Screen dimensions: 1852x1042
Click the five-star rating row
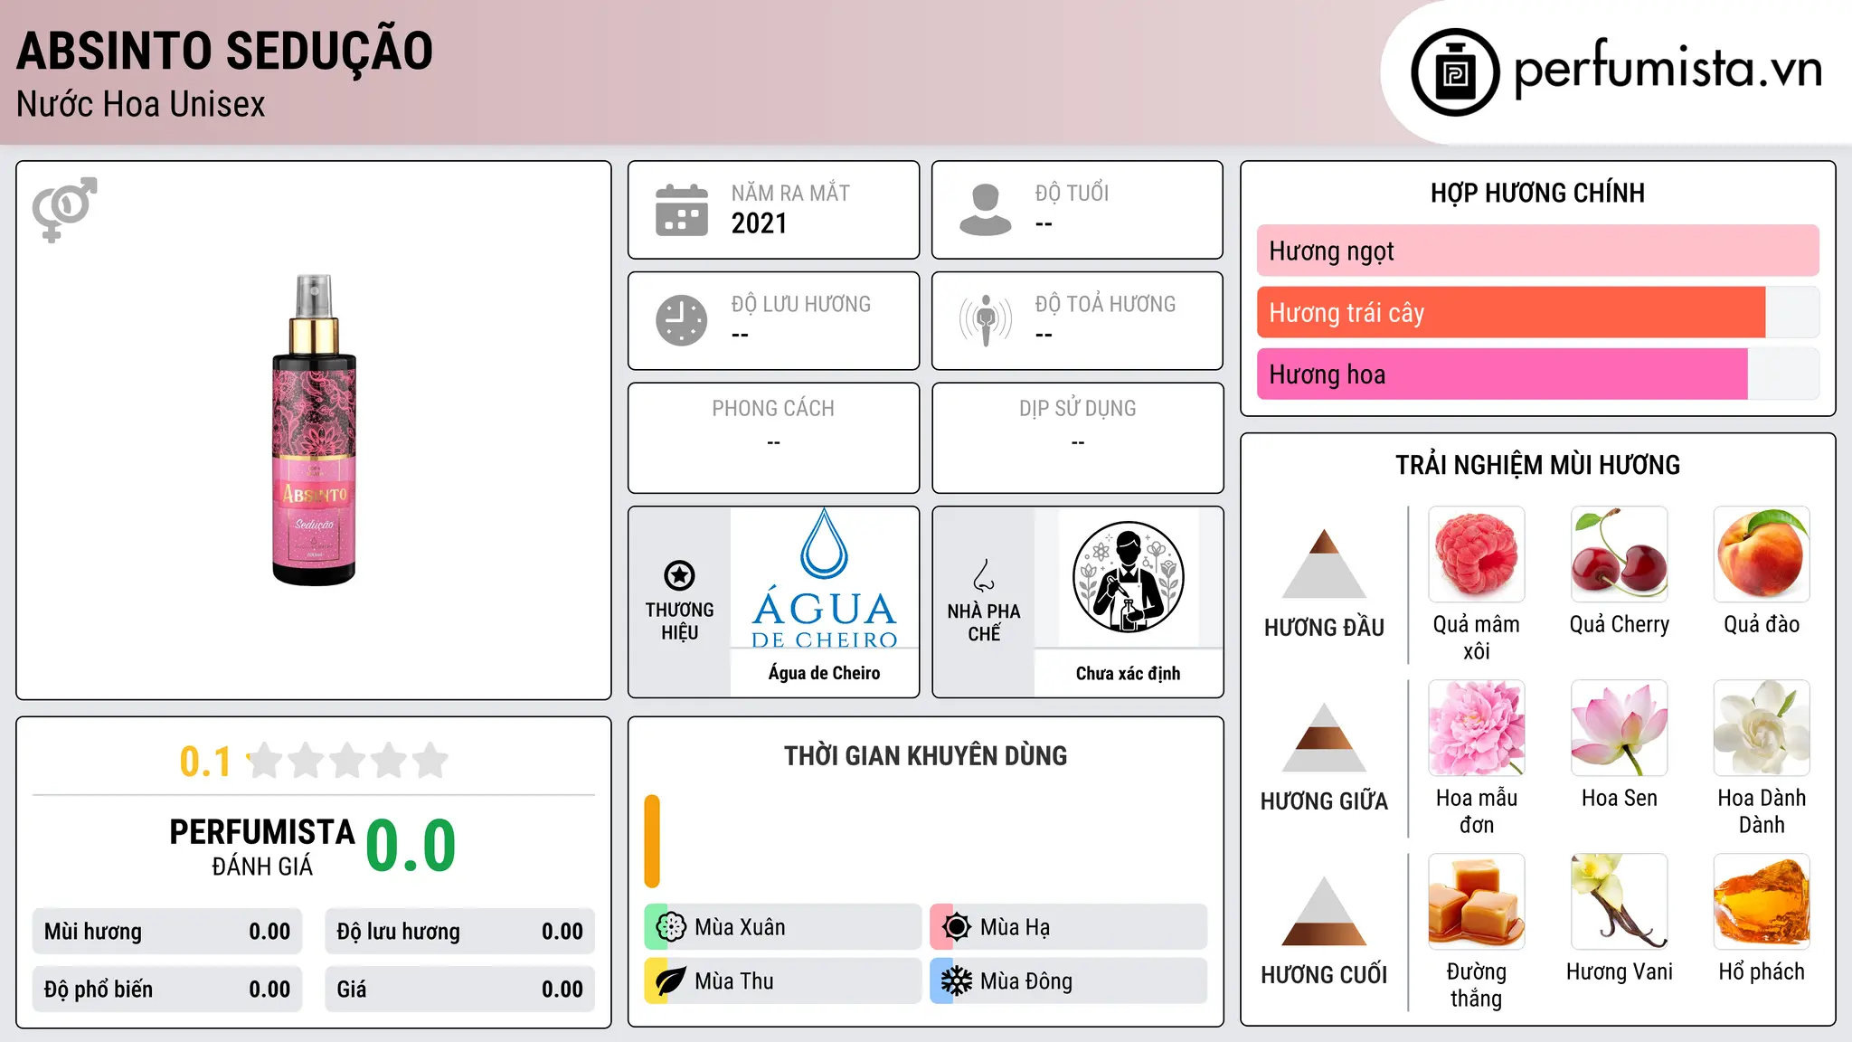pos(347,761)
